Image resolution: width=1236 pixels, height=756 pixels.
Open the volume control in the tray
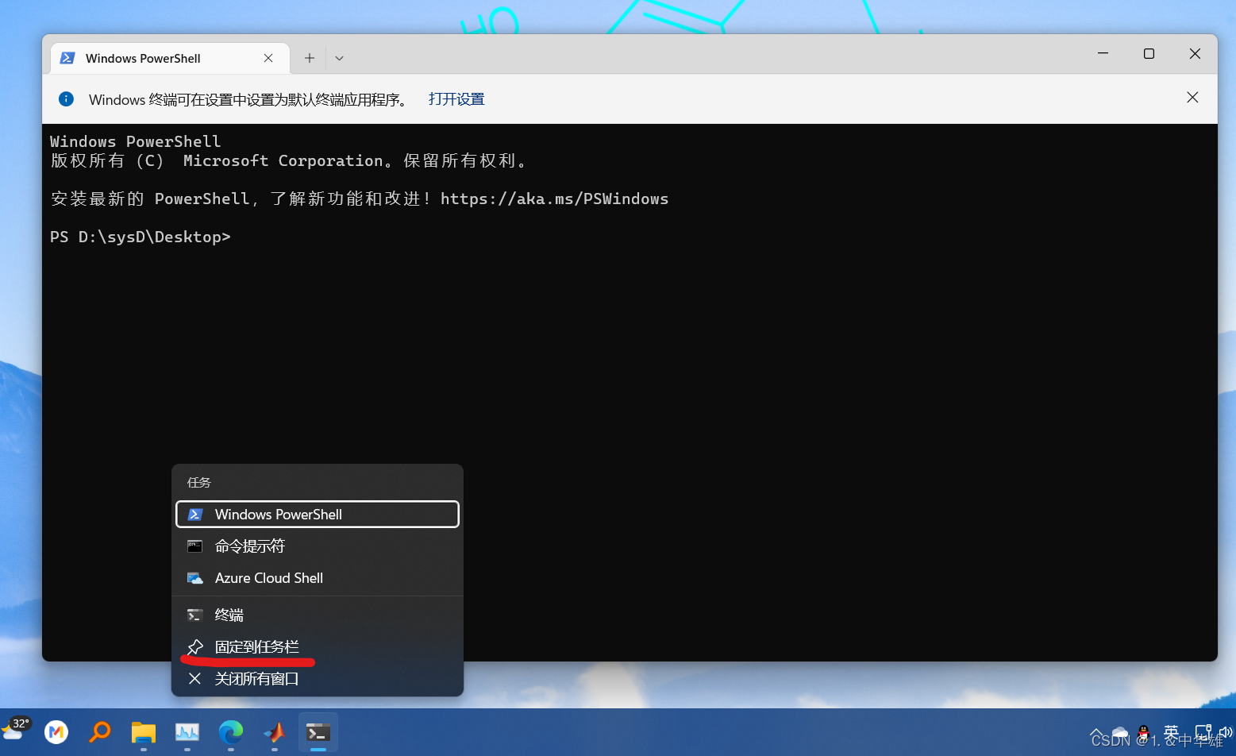coord(1226,732)
